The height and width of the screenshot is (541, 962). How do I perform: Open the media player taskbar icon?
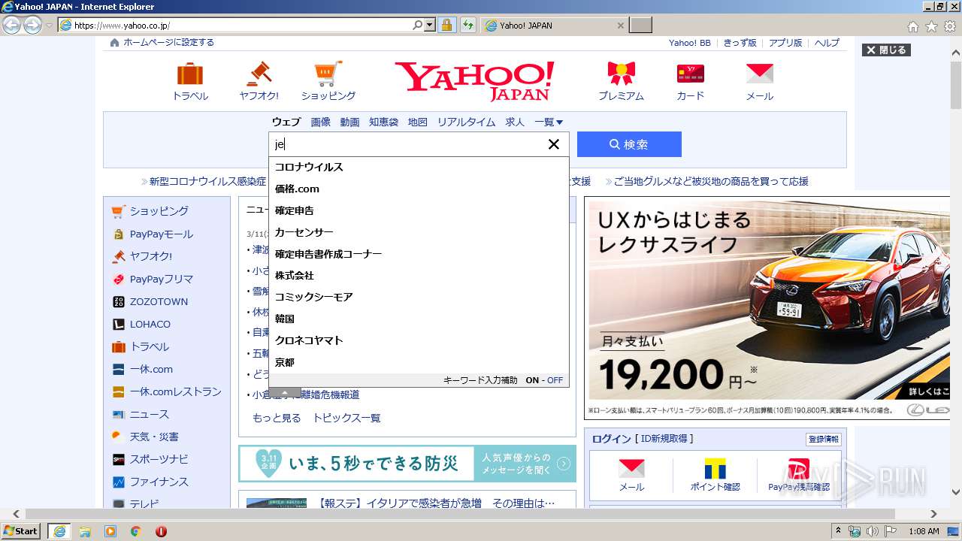110,531
